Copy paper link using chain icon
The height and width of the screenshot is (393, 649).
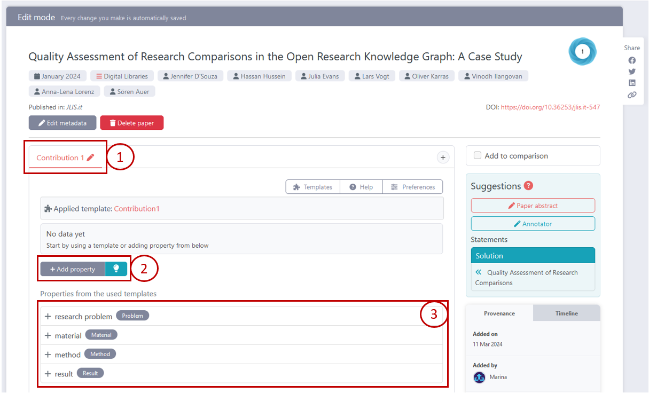point(632,95)
